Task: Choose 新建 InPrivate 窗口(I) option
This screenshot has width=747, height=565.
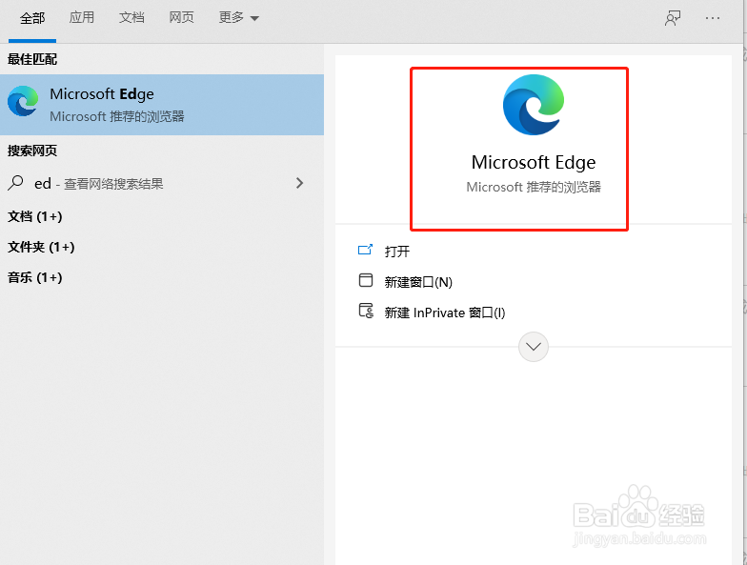Action: click(445, 313)
